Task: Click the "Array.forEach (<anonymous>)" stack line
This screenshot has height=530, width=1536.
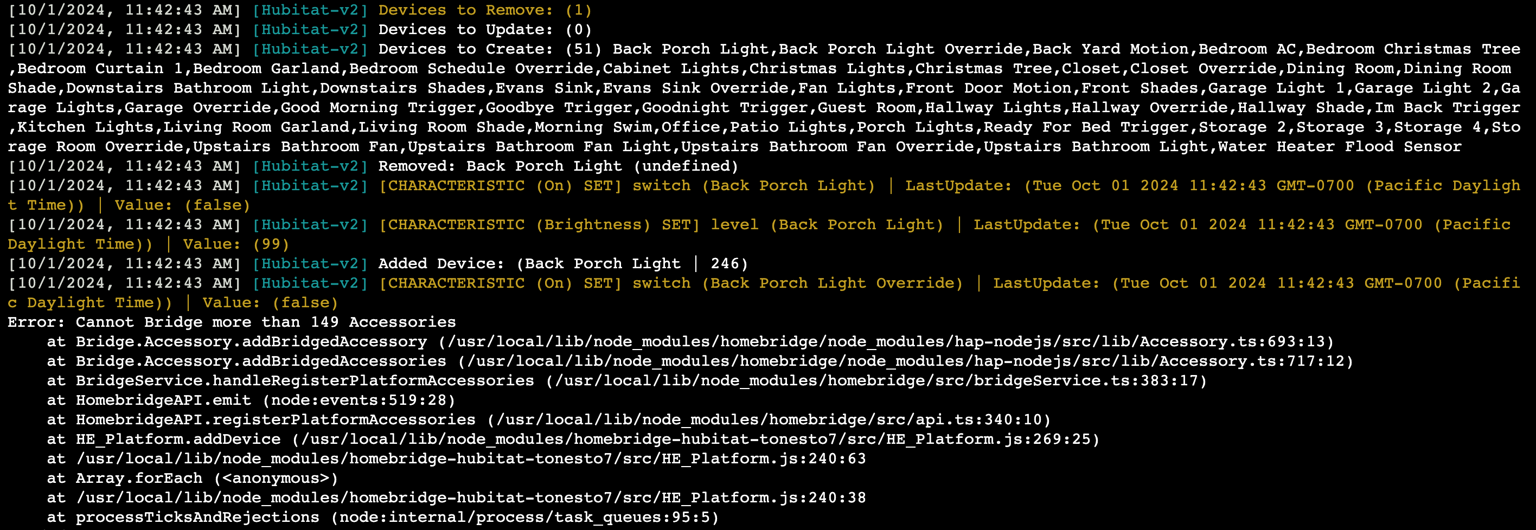Action: pos(192,478)
